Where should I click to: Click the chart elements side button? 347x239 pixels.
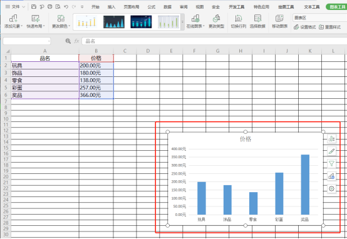(x=331, y=139)
